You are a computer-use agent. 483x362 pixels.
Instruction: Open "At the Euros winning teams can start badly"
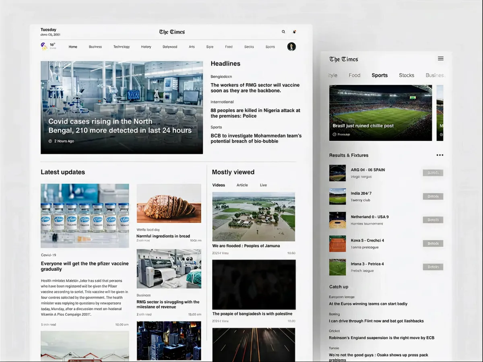368,304
